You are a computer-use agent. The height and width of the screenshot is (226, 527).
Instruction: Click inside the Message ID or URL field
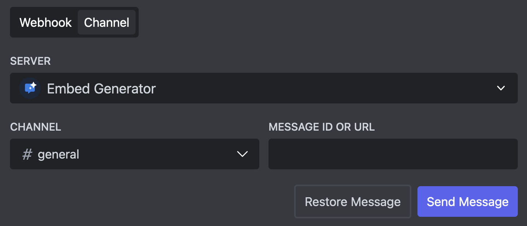click(x=393, y=154)
